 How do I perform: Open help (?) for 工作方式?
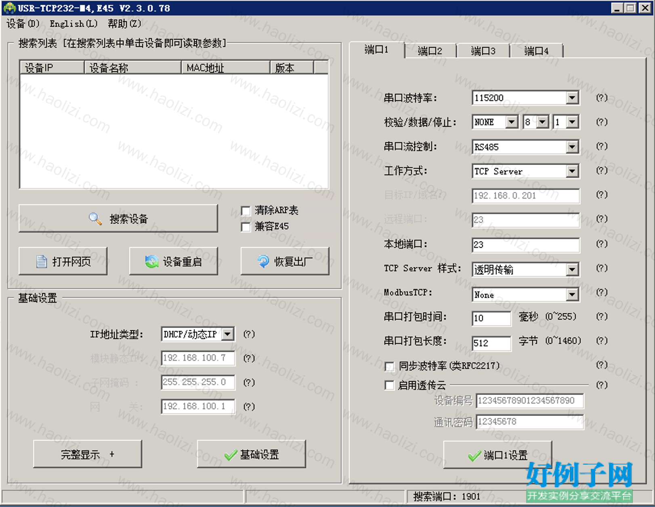pyautogui.click(x=602, y=170)
